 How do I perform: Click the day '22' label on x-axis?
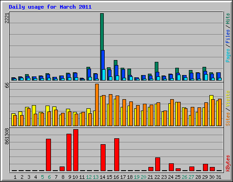(157, 177)
